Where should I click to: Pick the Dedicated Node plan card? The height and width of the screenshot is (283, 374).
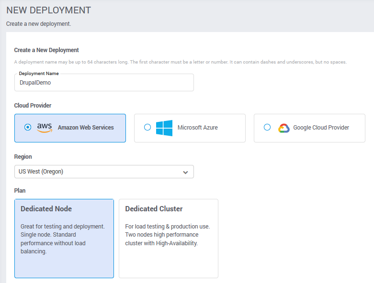(64, 238)
